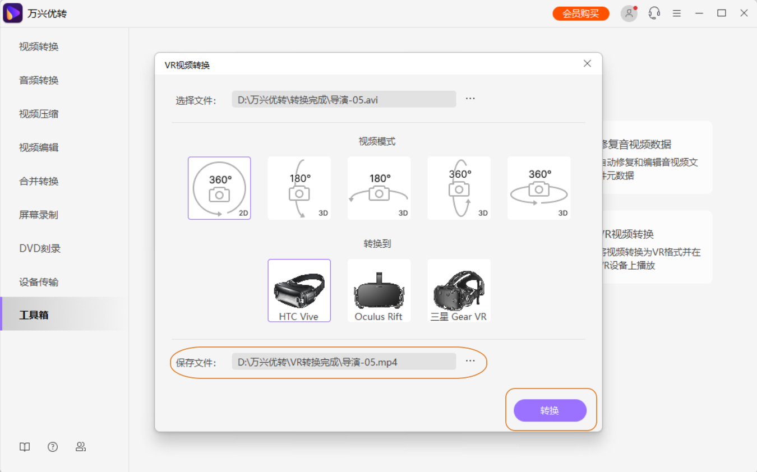Select the 360° 3D vertical rotation mode
The width and height of the screenshot is (757, 472).
pyautogui.click(x=459, y=188)
